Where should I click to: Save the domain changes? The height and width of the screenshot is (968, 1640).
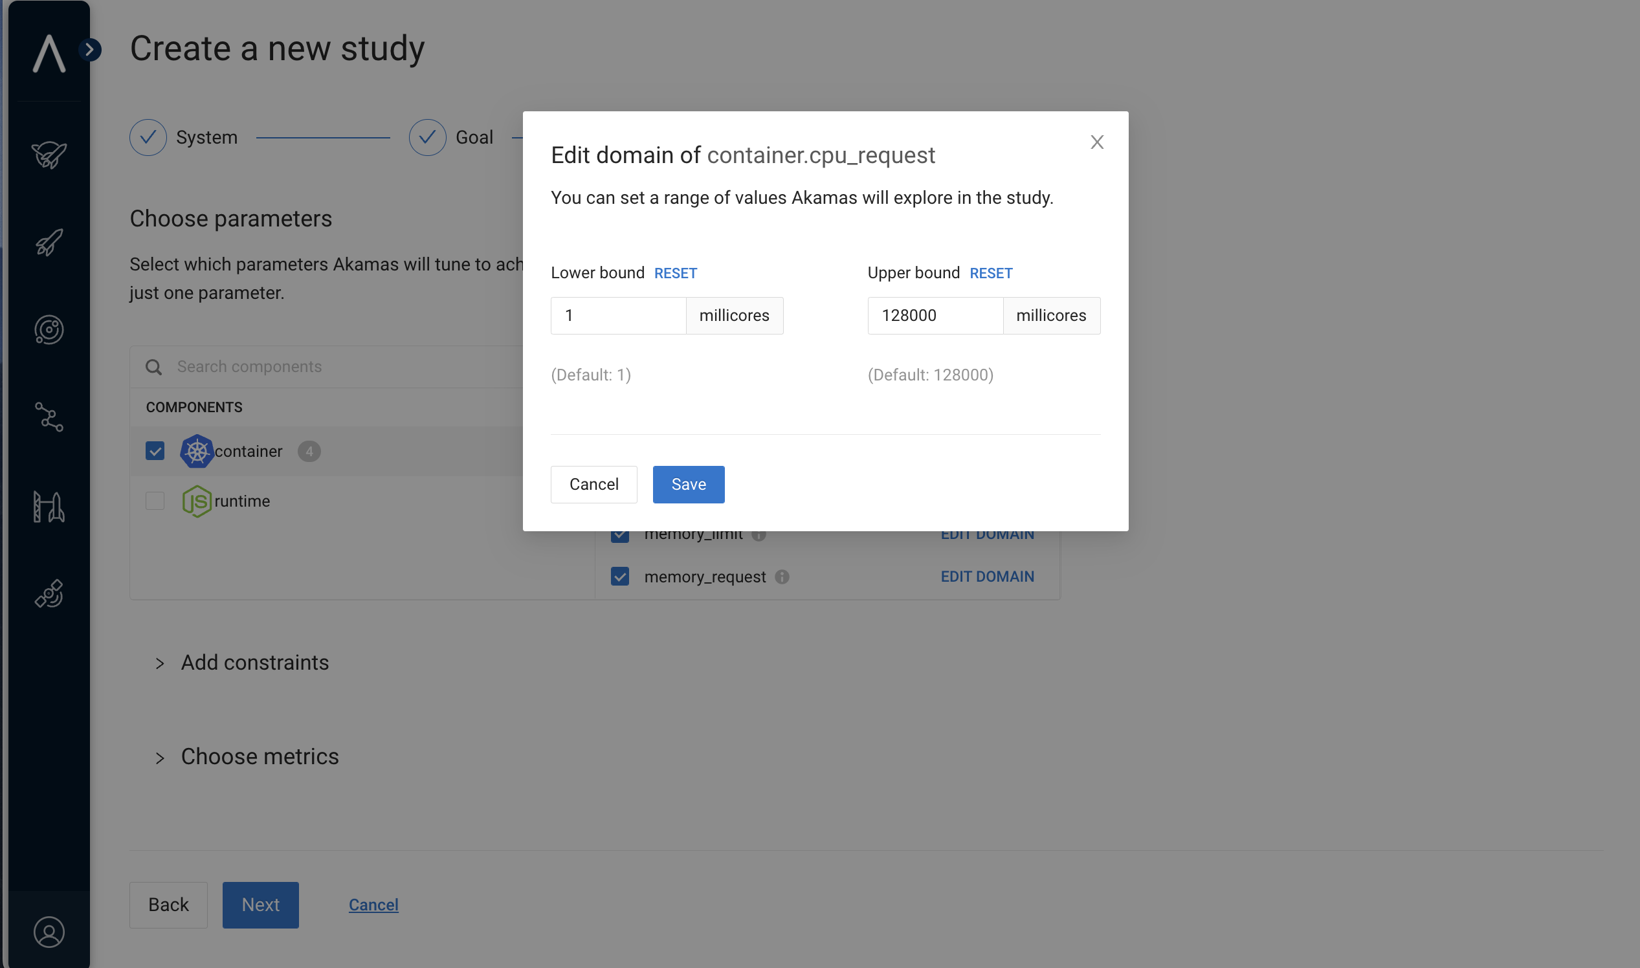(x=688, y=485)
